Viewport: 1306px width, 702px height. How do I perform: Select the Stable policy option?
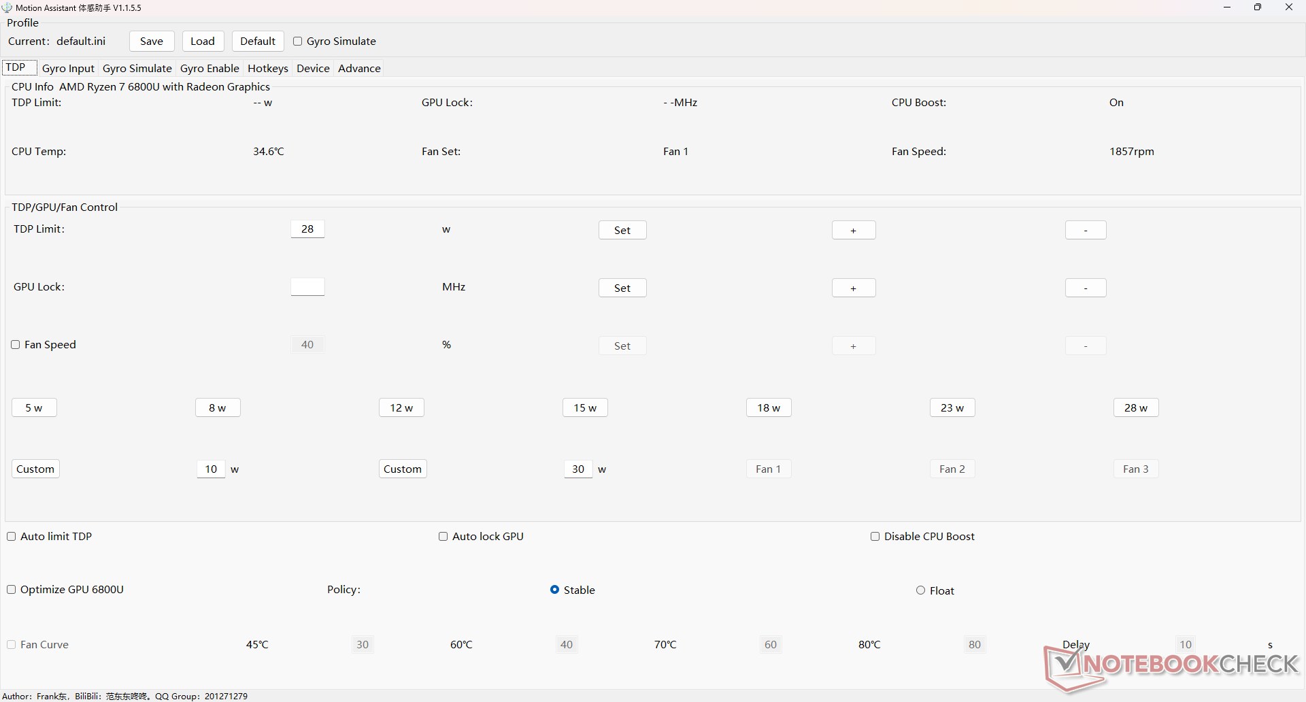point(555,590)
